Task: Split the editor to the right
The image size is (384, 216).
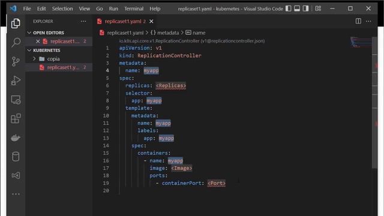Action: 358,22
